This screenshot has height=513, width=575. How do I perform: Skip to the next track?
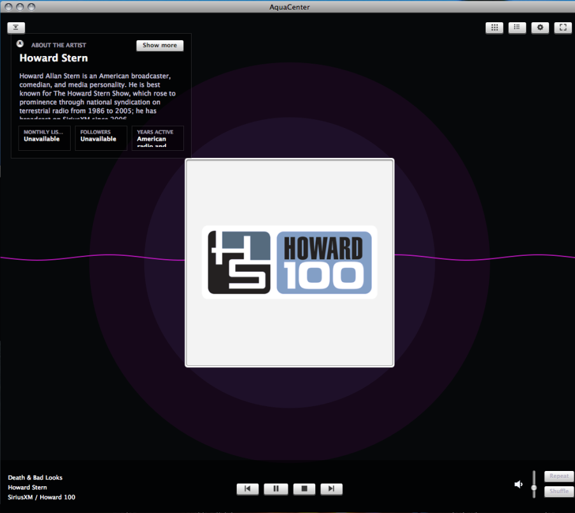(332, 489)
